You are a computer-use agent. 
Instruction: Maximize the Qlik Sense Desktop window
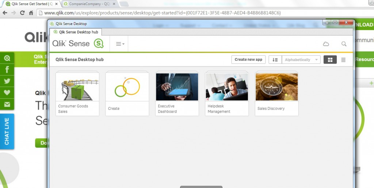point(335,22)
